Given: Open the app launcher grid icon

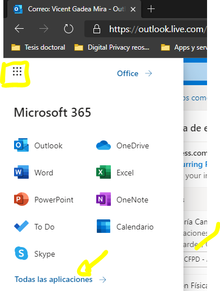Looking at the screenshot, I should coord(17,72).
